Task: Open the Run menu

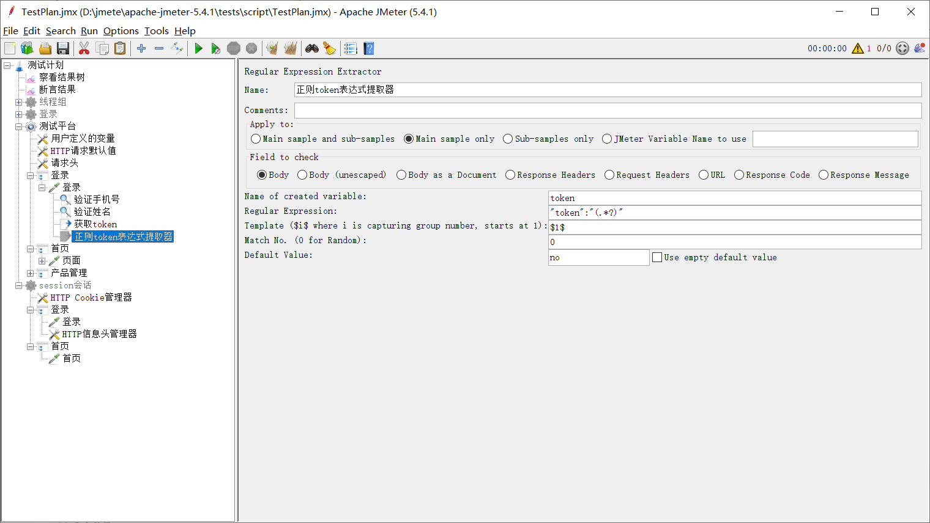Action: coord(89,31)
